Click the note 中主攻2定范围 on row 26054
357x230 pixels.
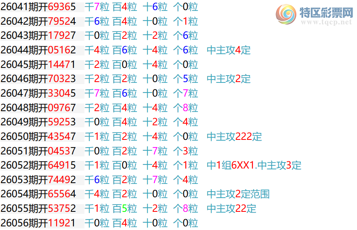pyautogui.click(x=238, y=194)
